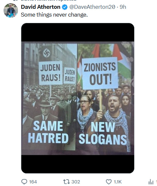Image resolution: width=157 pixels, height=186 pixels.
Task: Click the partially visible "reposted" label at top
Action: [x=66, y=0]
